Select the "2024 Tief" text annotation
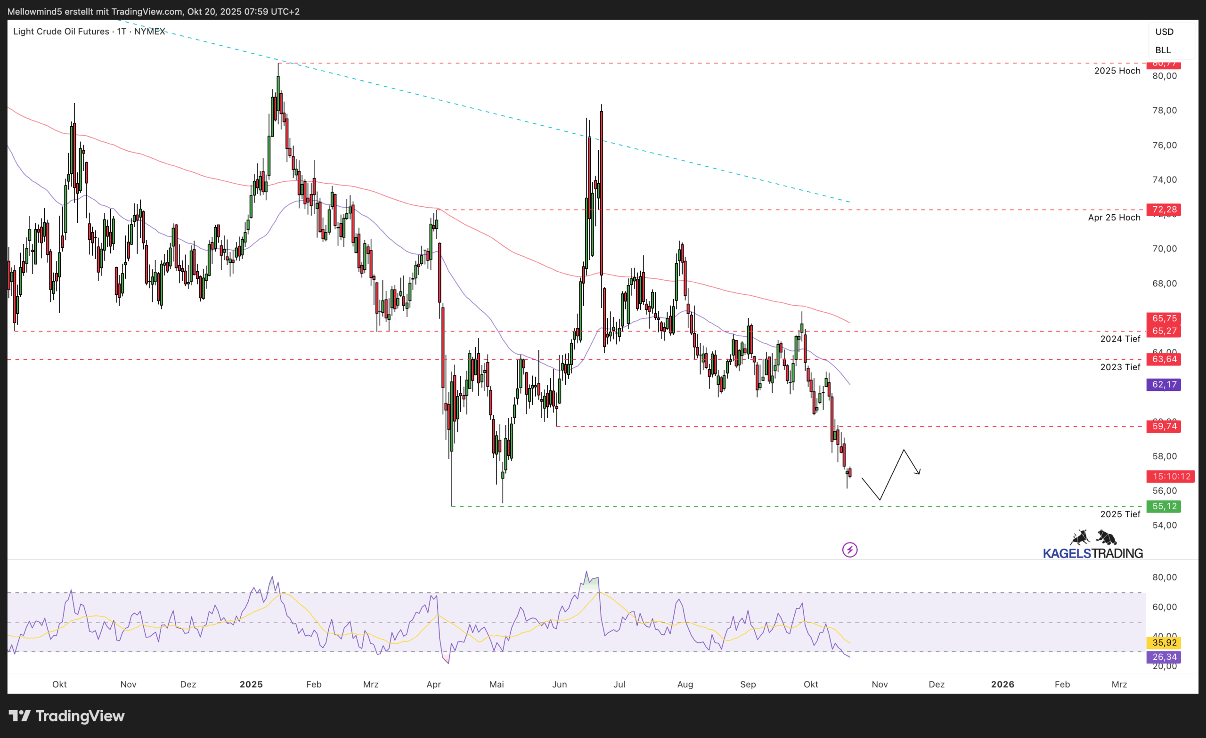 1120,339
